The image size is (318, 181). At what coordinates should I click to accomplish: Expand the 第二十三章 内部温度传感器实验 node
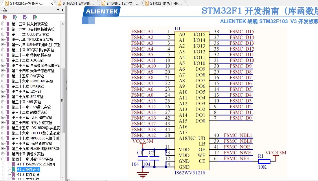[x=3, y=66]
